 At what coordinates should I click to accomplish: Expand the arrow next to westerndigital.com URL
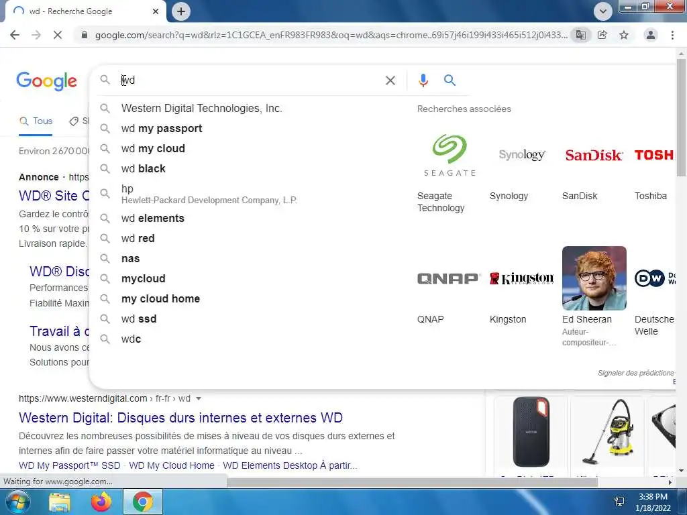coord(199,398)
